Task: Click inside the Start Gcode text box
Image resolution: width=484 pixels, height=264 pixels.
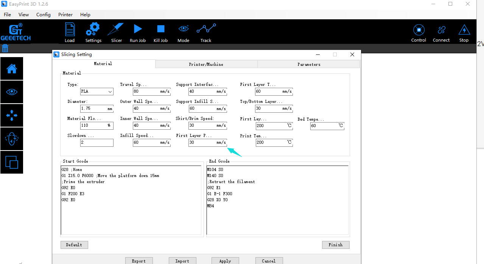Action: click(131, 200)
